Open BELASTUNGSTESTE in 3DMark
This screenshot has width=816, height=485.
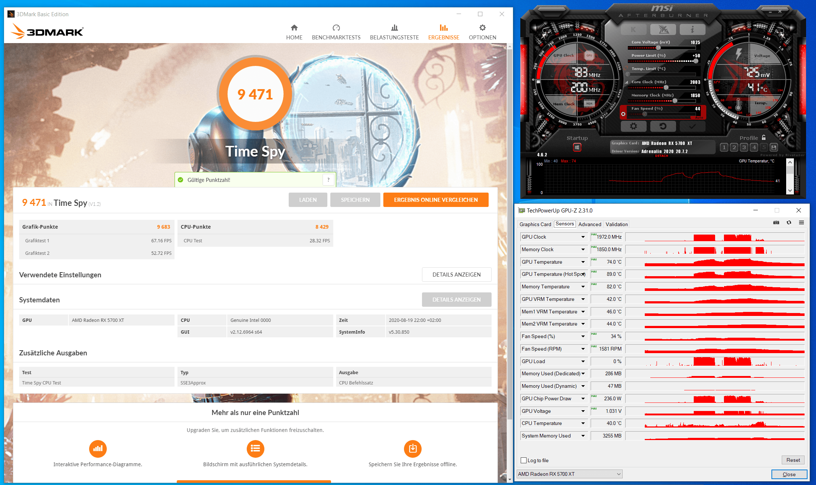coord(394,32)
